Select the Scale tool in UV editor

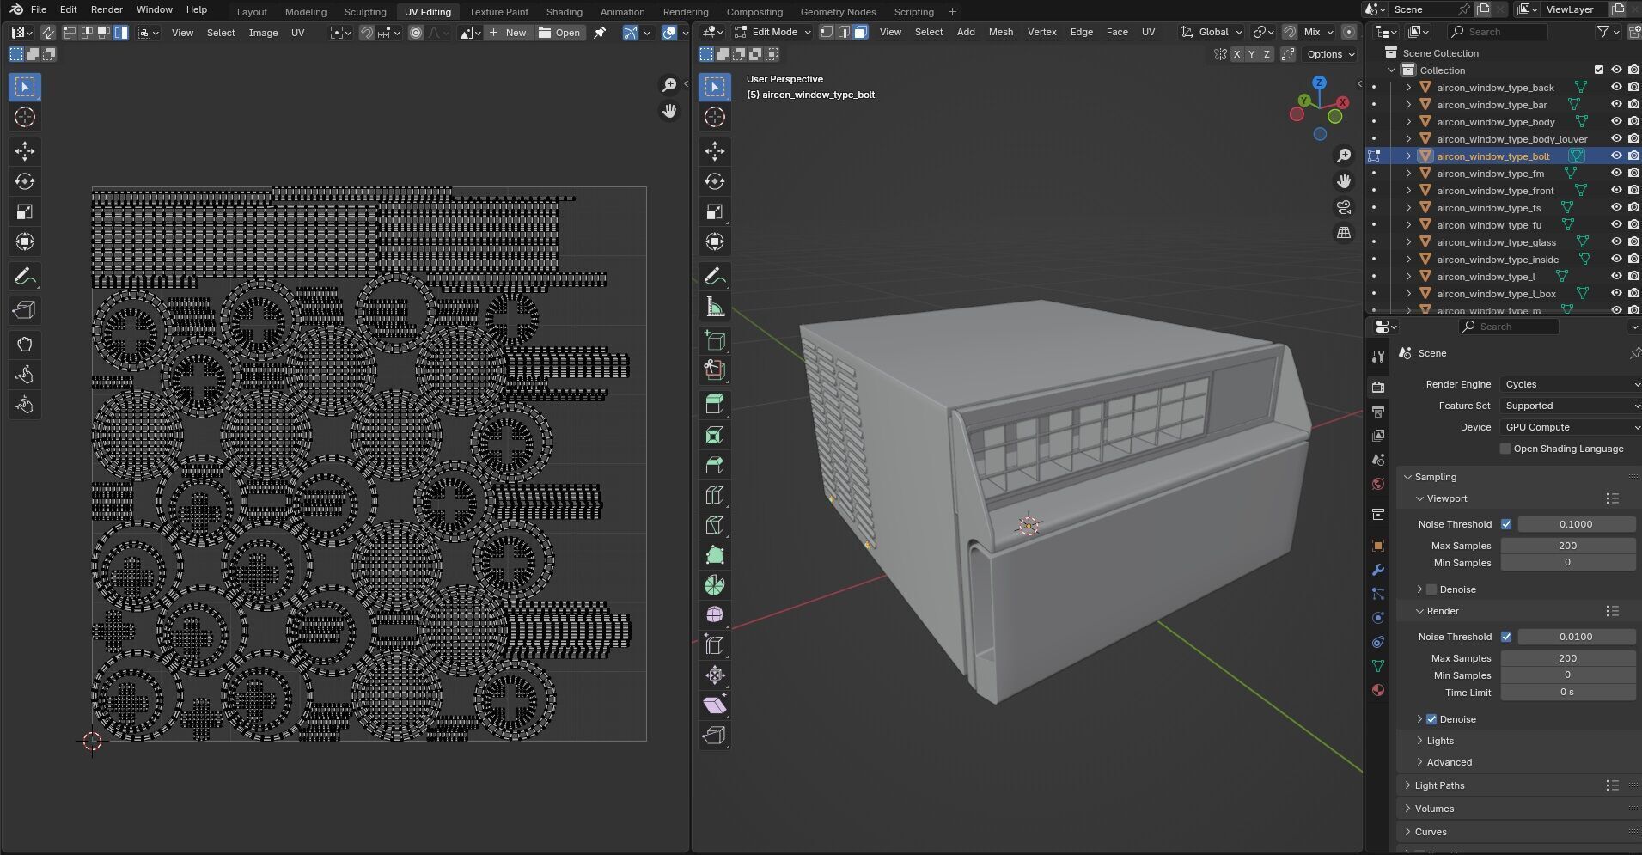coord(25,211)
